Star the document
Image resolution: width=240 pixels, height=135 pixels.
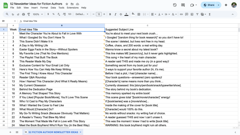pos(67,4)
